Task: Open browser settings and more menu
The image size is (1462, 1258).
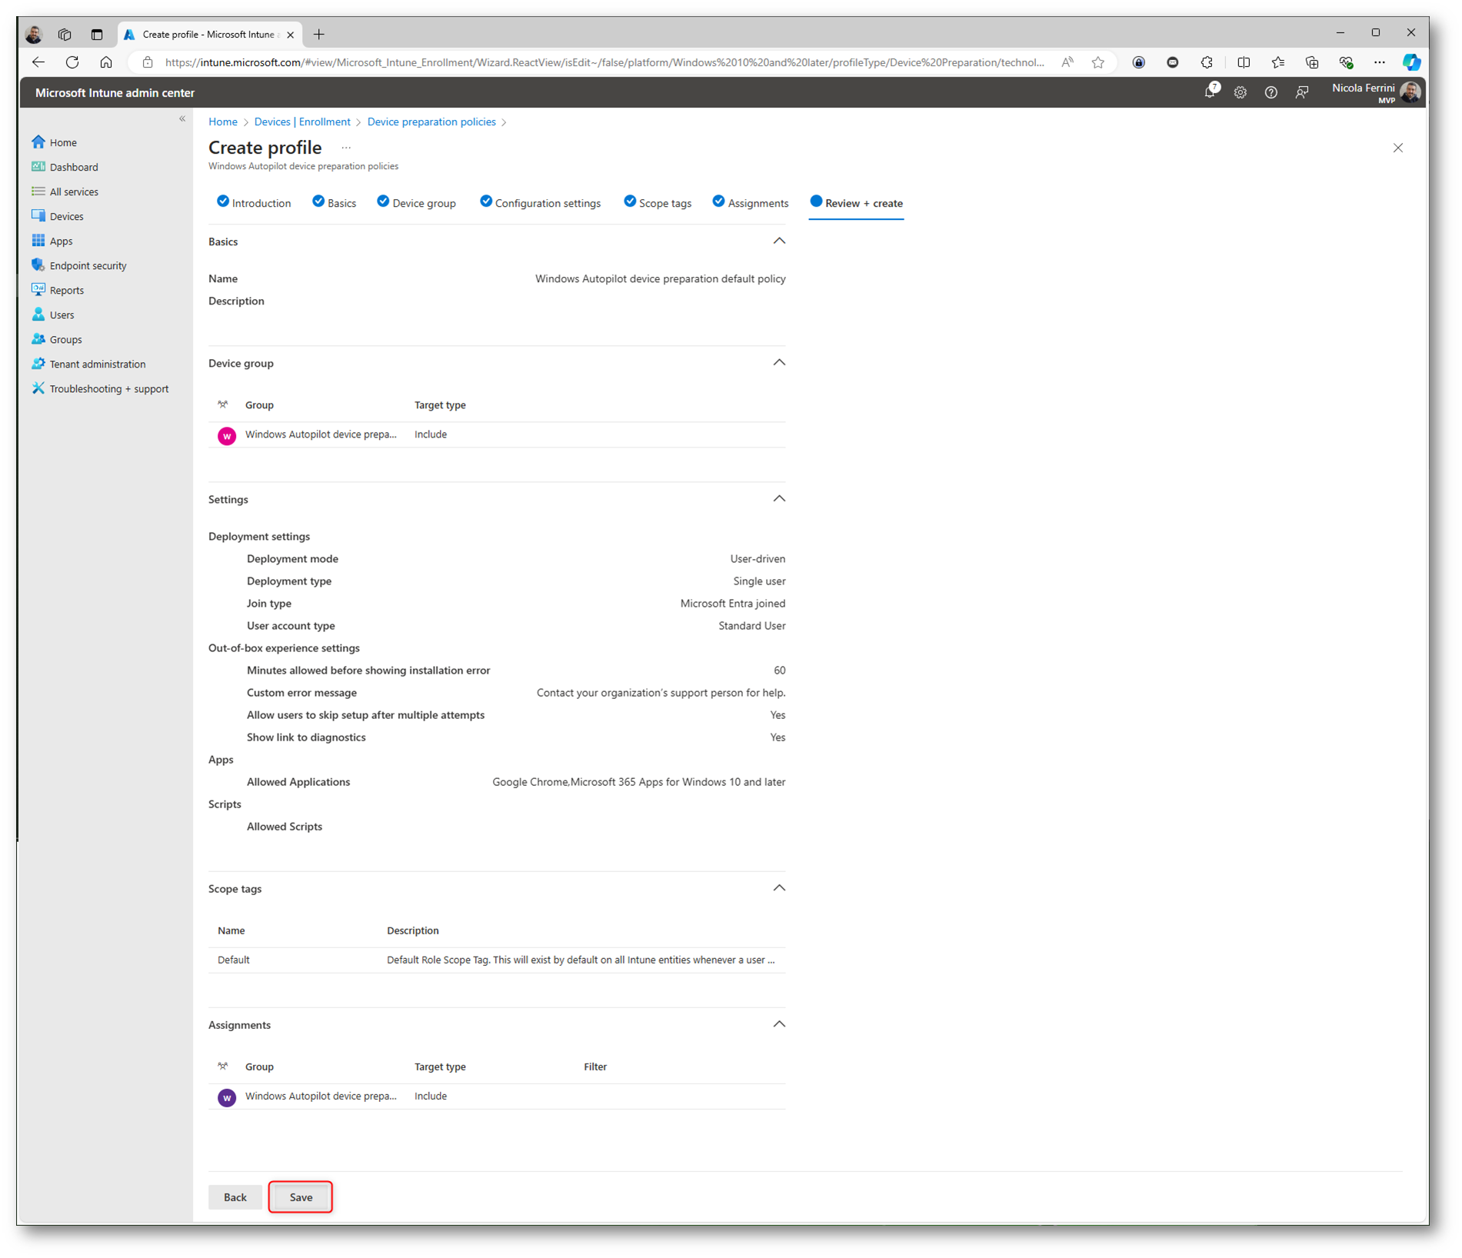Action: pyautogui.click(x=1380, y=62)
